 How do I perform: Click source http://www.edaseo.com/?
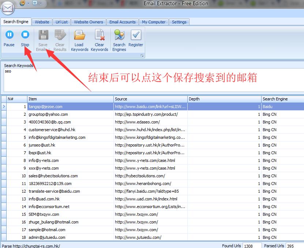137,122
